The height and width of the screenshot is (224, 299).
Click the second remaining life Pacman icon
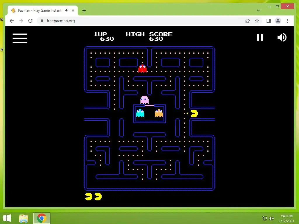click(x=98, y=197)
